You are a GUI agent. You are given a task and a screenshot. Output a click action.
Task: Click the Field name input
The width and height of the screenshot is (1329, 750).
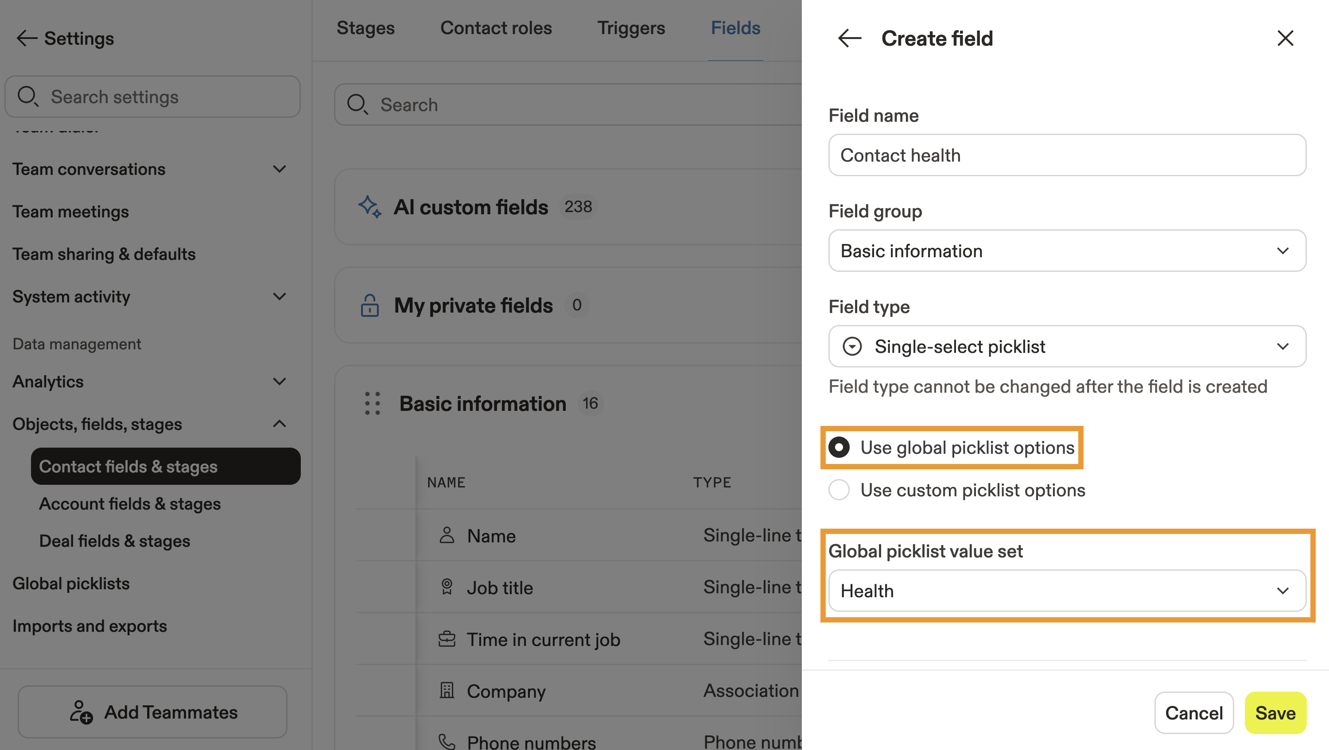1067,155
